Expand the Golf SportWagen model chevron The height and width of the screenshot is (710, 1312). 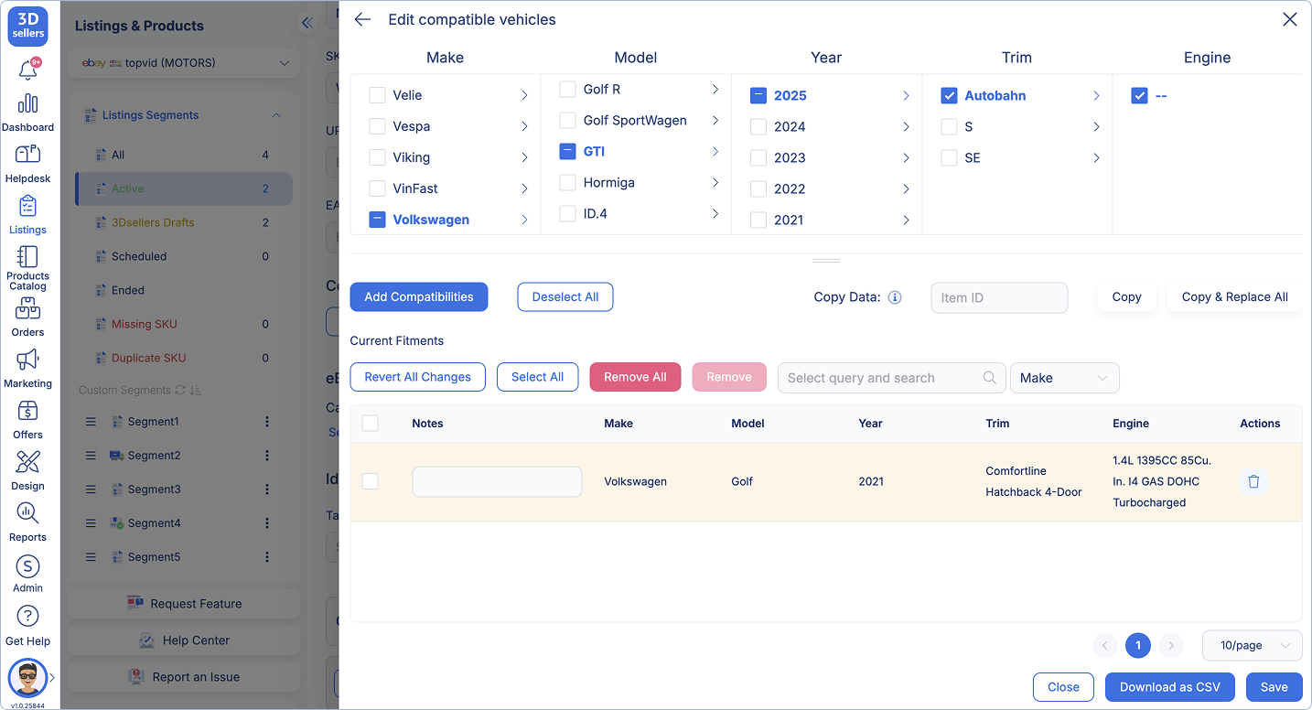point(715,121)
